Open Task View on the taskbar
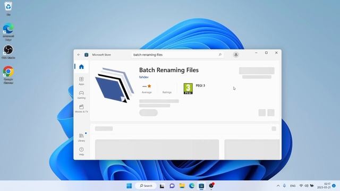The image size is (340, 191). 162,186
